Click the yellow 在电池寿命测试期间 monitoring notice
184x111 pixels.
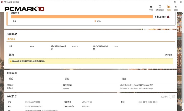(x=91, y=61)
